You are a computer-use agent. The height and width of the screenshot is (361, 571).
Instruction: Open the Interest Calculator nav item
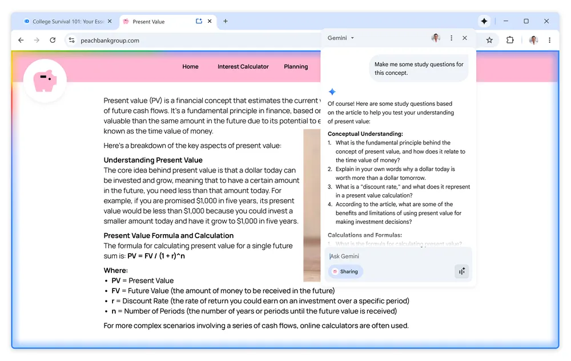[x=243, y=67]
